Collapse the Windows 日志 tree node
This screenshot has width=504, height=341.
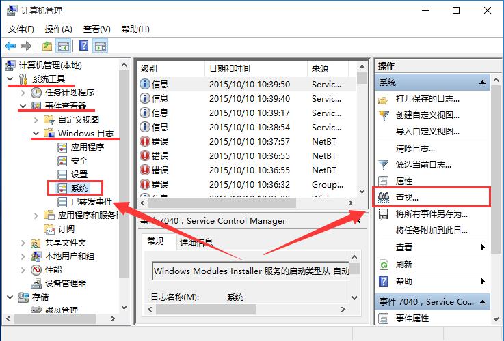point(37,134)
